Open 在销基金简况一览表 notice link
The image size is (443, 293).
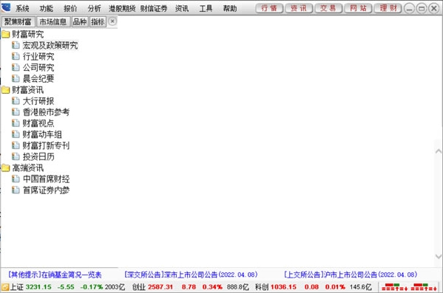point(55,275)
